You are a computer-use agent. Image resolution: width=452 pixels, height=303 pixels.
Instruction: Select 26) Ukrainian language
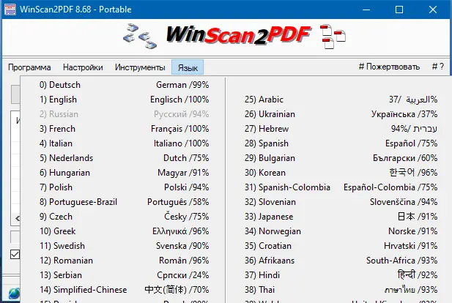[x=340, y=114]
